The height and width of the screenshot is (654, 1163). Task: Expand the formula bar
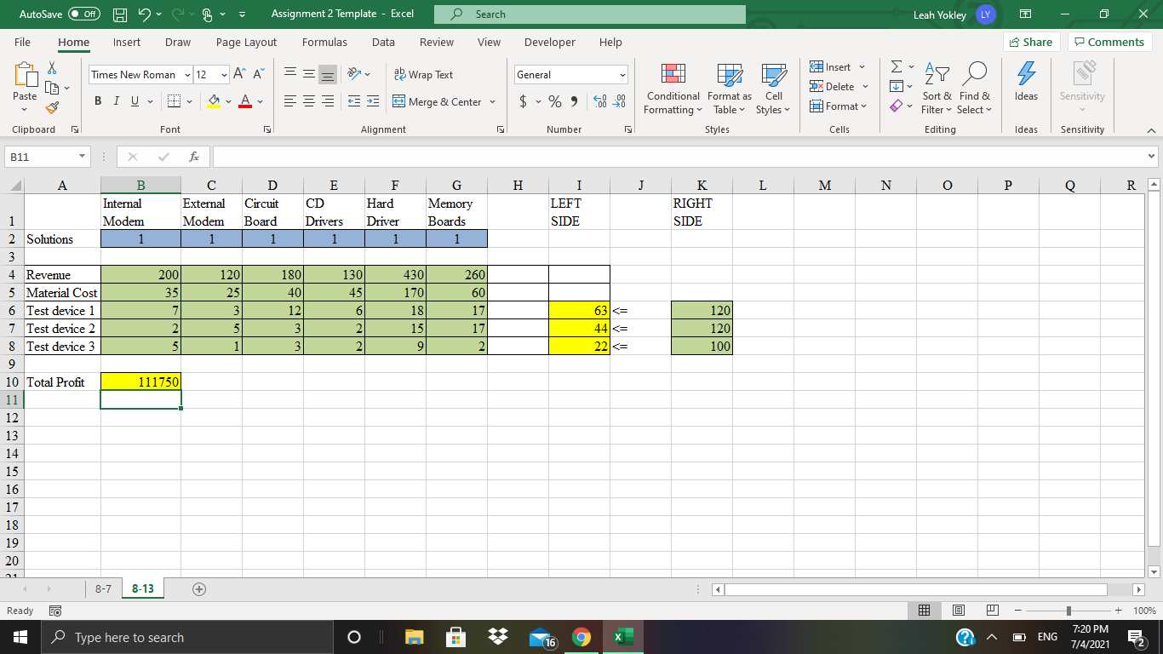(x=1152, y=157)
